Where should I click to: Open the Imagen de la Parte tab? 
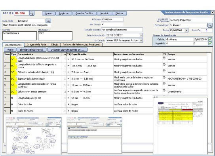36,45
